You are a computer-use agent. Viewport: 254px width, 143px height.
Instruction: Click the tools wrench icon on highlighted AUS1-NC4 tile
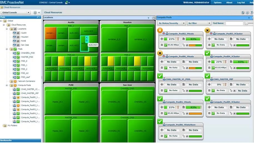pyautogui.click(x=87, y=37)
